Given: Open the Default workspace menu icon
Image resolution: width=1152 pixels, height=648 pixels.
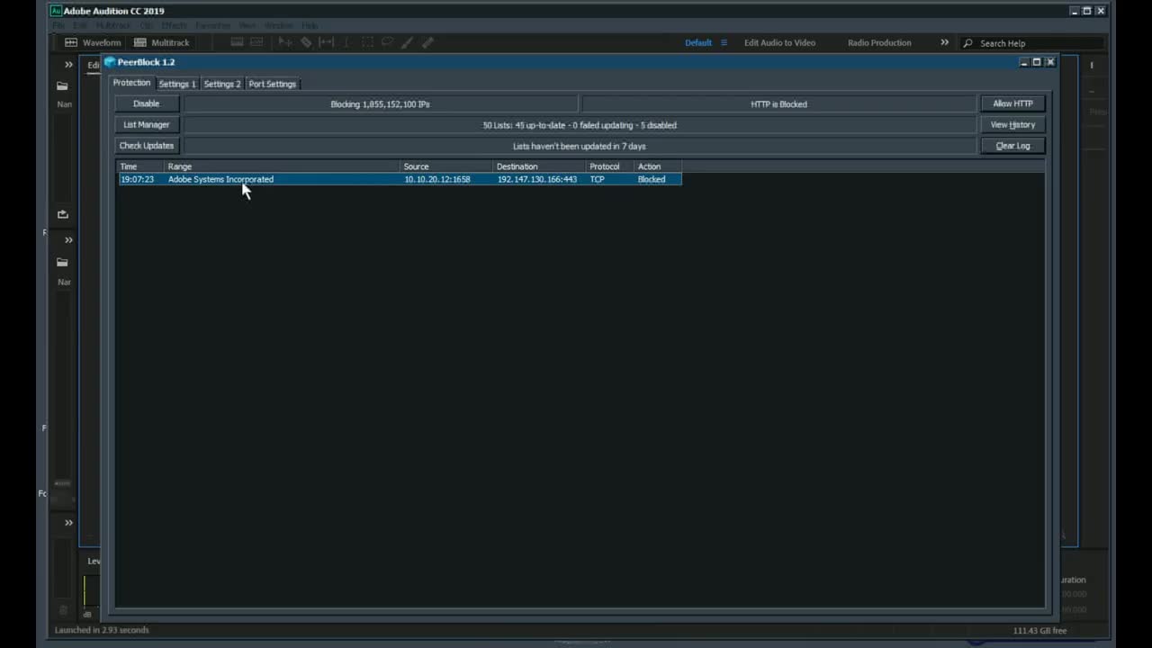Looking at the screenshot, I should [x=724, y=42].
